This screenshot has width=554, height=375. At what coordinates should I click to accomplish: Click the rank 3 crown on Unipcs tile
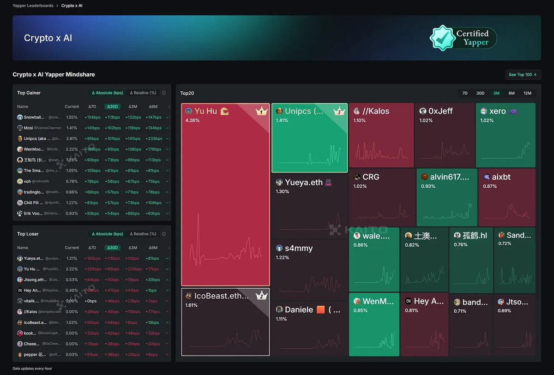[339, 111]
